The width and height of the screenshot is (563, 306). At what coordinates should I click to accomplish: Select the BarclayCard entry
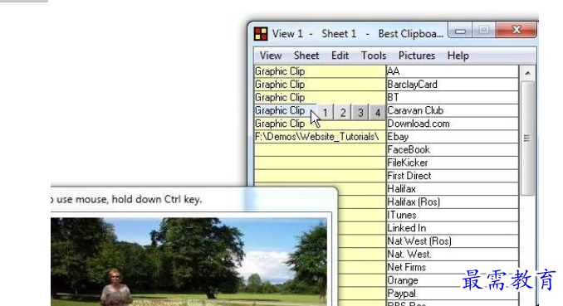coord(453,85)
